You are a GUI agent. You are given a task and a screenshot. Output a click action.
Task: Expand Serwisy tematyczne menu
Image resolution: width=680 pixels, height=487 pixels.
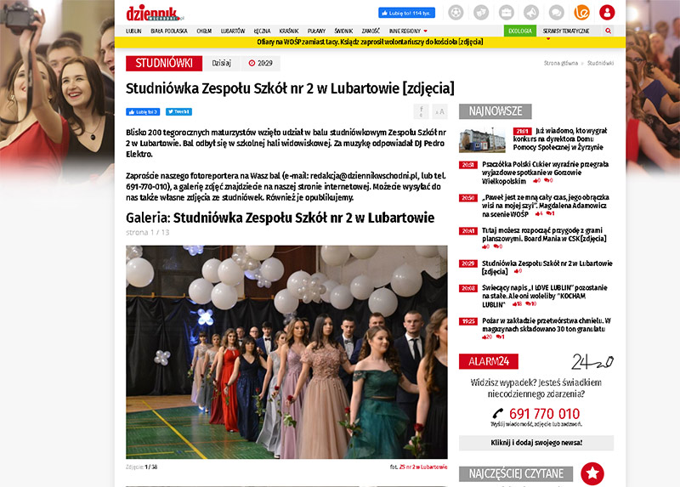566,31
